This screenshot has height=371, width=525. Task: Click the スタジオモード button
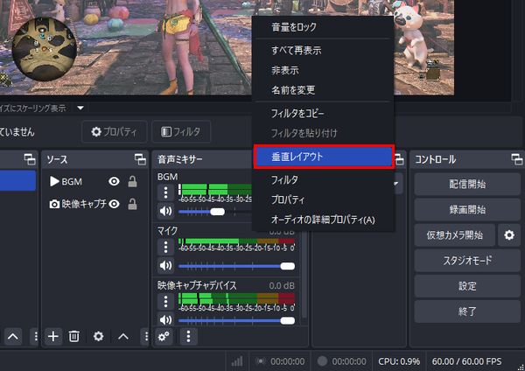click(467, 261)
